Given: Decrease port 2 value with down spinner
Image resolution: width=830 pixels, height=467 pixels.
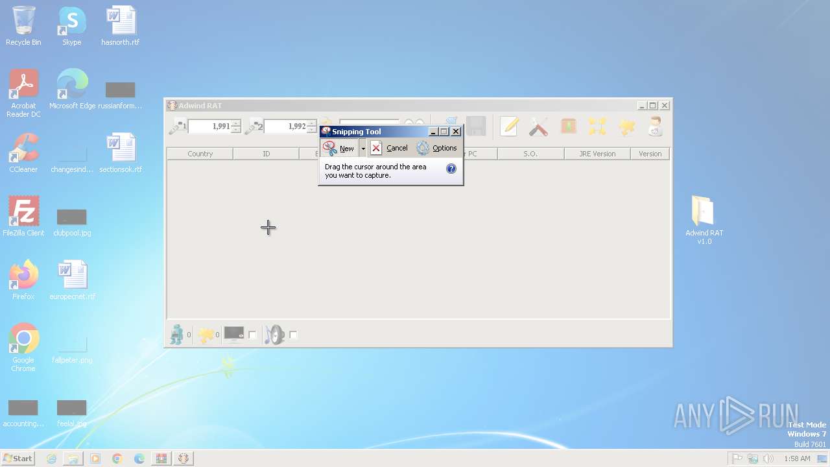Looking at the screenshot, I should pos(312,130).
